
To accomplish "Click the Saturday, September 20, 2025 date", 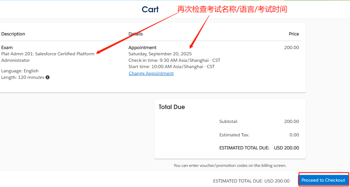I will 160,54.
